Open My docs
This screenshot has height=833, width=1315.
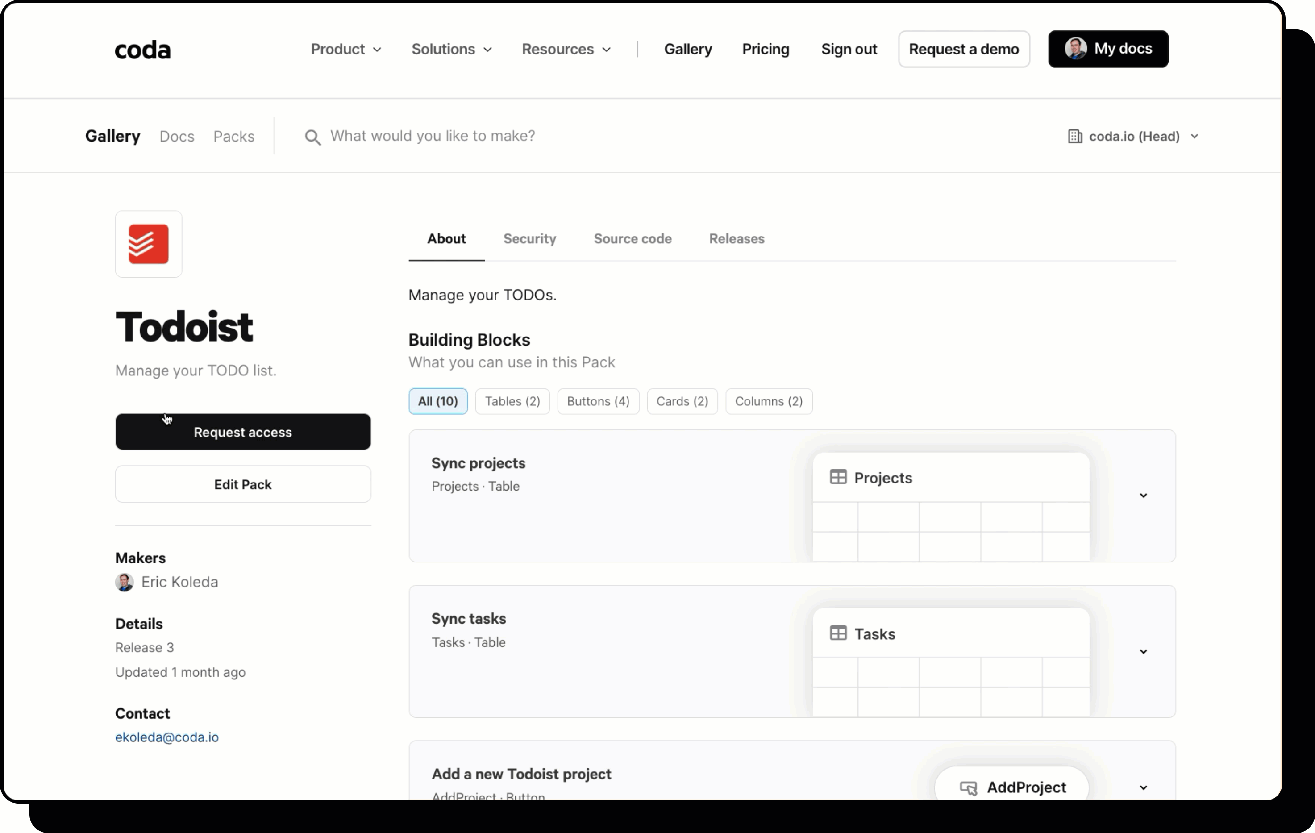pyautogui.click(x=1108, y=49)
